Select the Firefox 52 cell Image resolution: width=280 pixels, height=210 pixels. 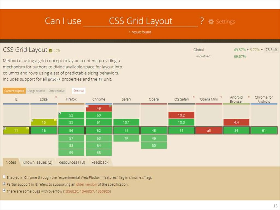tap(71, 115)
